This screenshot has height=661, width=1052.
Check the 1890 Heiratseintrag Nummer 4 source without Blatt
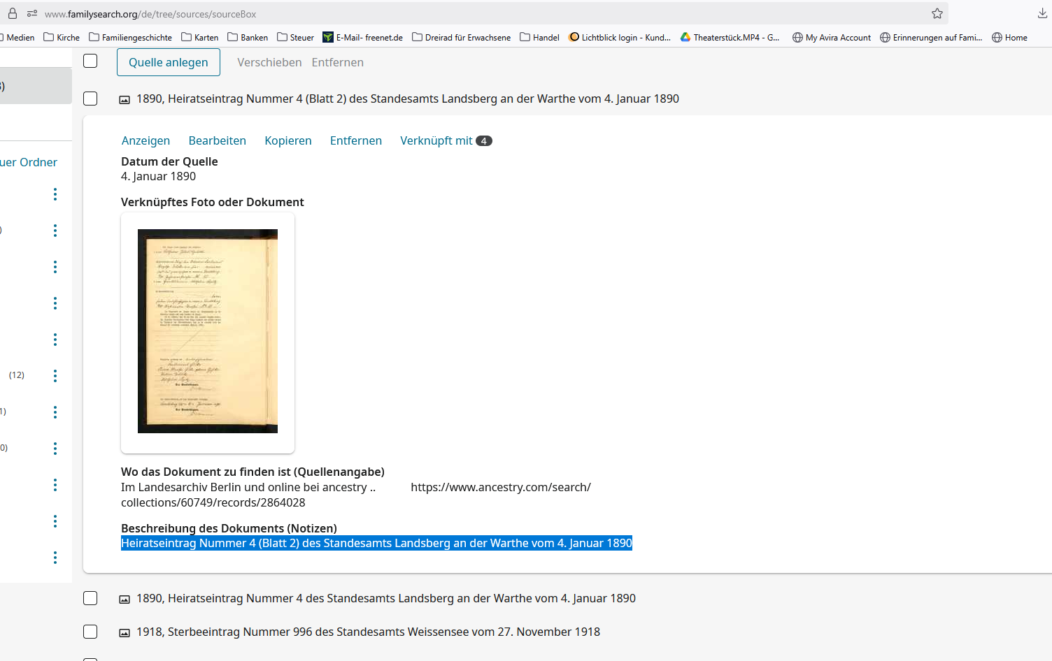pyautogui.click(x=90, y=598)
